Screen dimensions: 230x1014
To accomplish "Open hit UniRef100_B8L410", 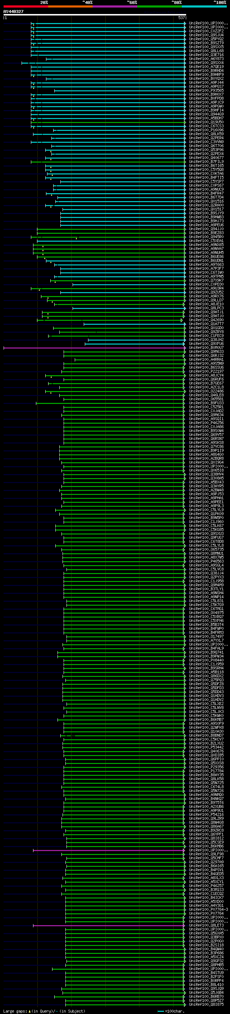I will (206, 985).
